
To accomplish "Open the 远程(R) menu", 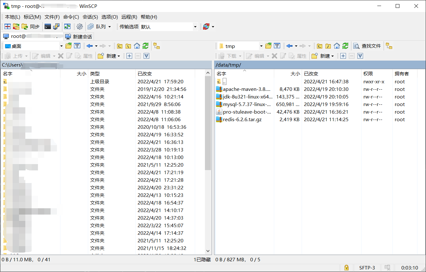I will (129, 17).
